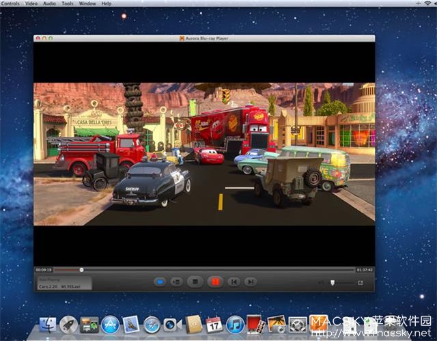Screen dimensions: 437x341
Task: Open System Preferences gear in Dock
Action: tap(298, 325)
